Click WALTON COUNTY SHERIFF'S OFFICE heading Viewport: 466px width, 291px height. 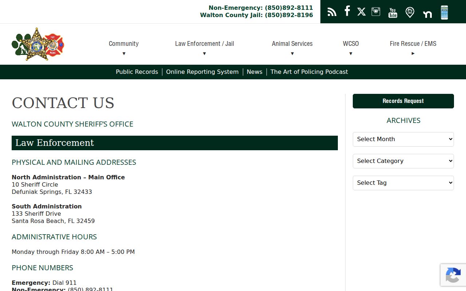click(x=72, y=124)
